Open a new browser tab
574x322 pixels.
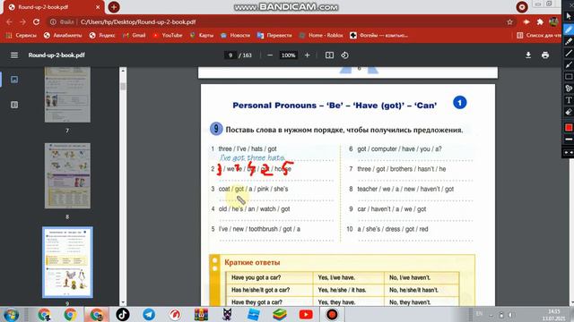click(114, 7)
